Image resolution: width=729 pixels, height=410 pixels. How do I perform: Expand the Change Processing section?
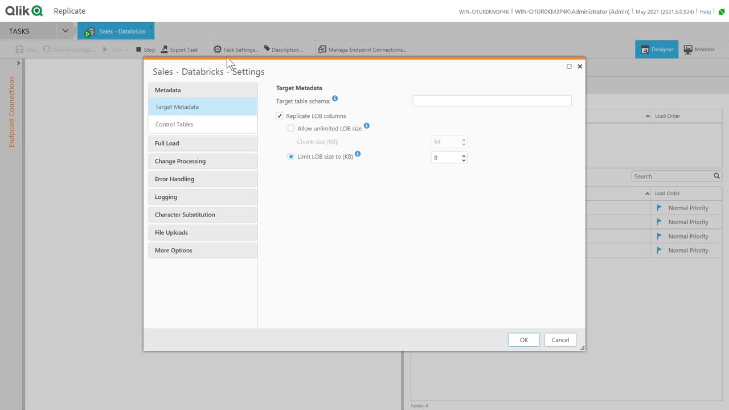203,161
